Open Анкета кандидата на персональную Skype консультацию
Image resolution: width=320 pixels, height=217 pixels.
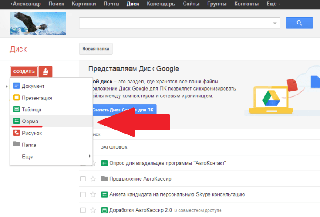tap(177, 194)
